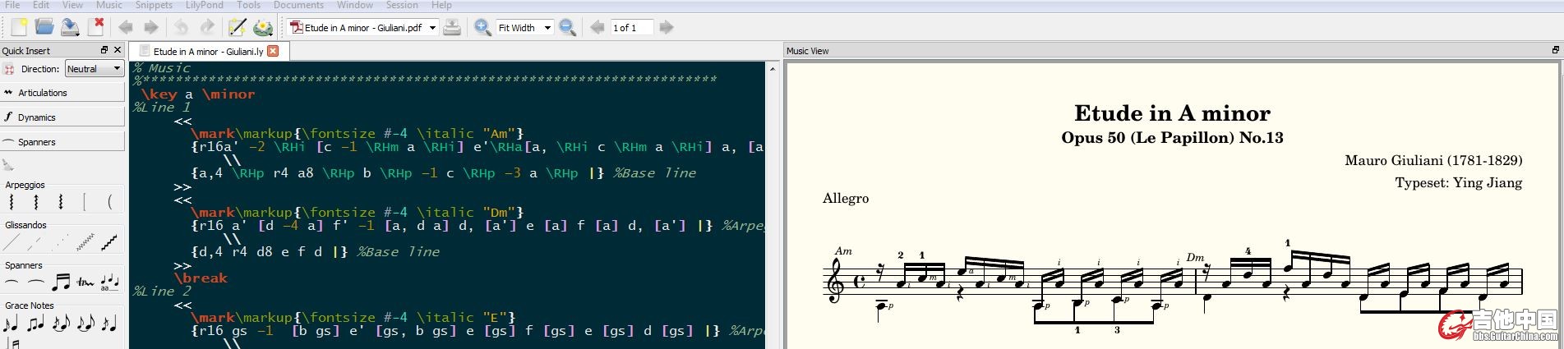The height and width of the screenshot is (349, 1564).
Task: Insert melisma lyrics spanner
Action: [109, 282]
